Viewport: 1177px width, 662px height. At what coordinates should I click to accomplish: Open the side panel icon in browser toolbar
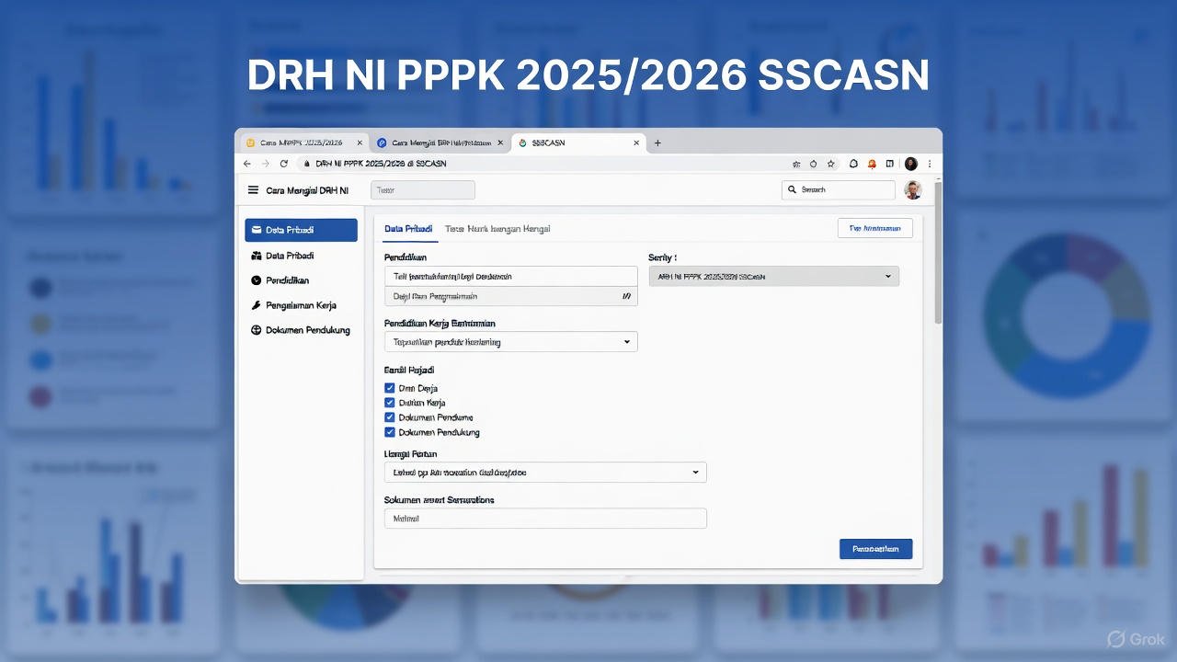[x=889, y=164]
